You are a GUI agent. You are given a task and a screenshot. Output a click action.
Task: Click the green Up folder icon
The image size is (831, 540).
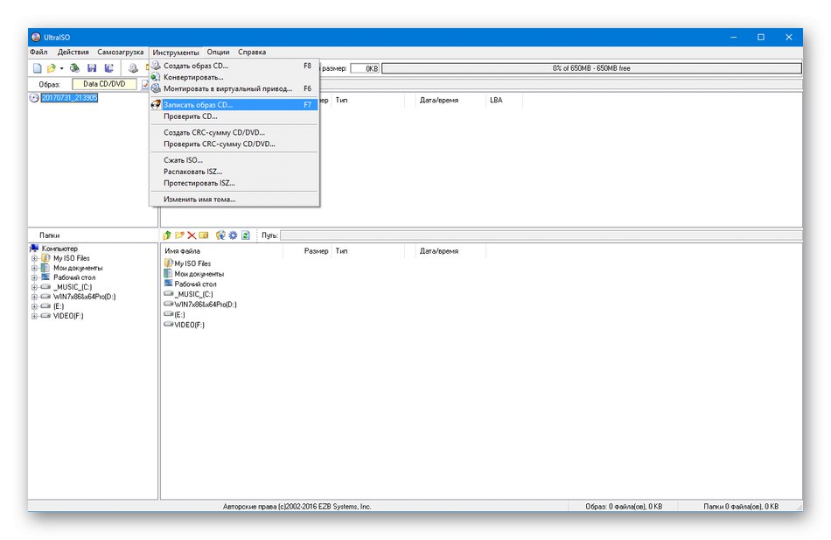pos(167,235)
